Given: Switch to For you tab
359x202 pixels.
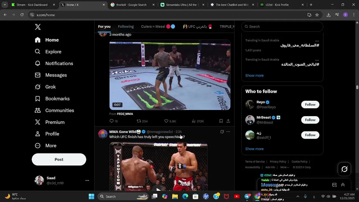Looking at the screenshot, I should click(x=104, y=27).
